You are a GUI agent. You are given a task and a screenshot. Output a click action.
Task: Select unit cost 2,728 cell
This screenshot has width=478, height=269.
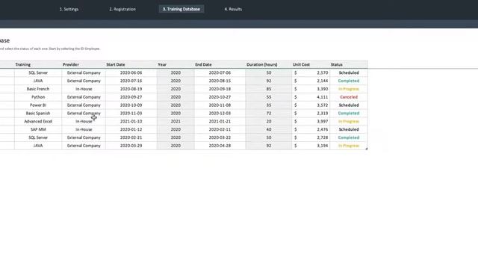(311, 137)
